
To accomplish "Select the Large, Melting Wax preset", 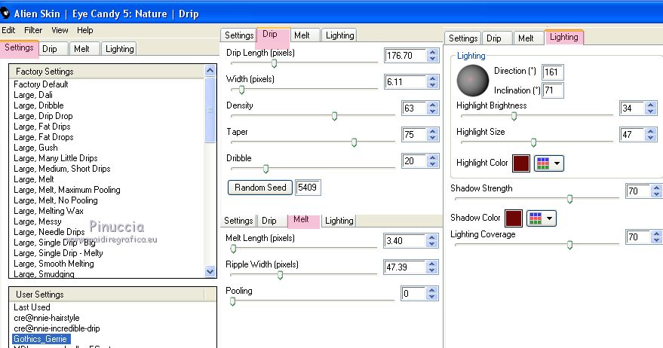I will (48, 211).
